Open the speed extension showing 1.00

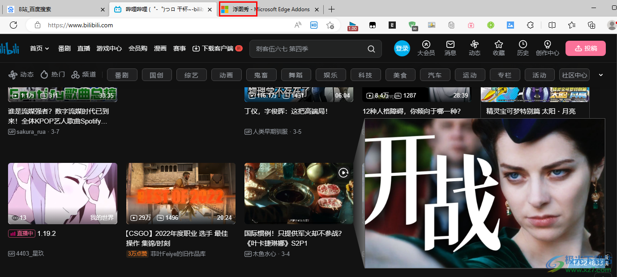353,26
